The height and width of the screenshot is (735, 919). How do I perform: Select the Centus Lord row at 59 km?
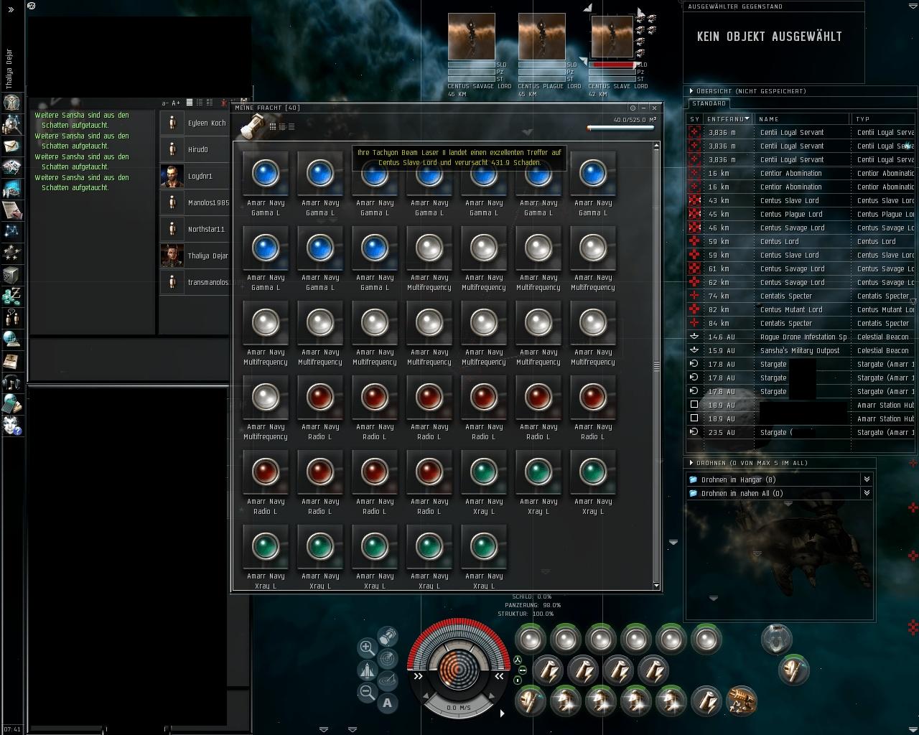pos(801,241)
